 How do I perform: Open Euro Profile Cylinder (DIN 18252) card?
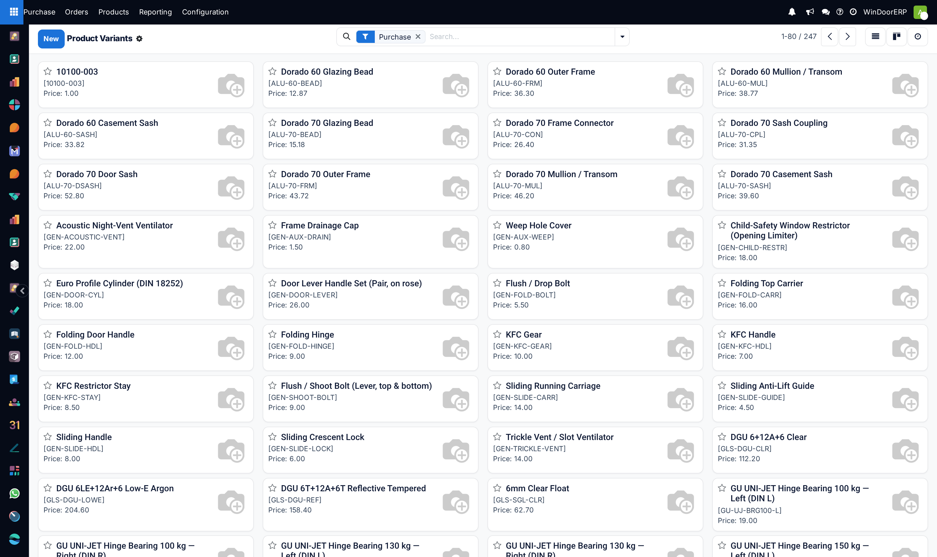tap(146, 296)
